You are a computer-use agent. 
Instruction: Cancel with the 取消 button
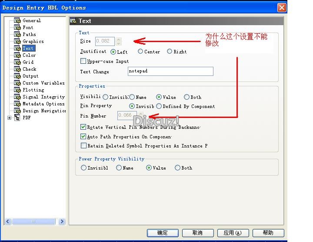click(198, 233)
